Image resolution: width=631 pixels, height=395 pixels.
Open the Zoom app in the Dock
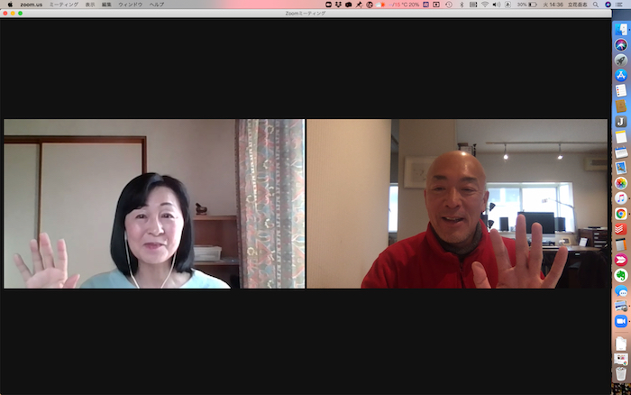[x=621, y=321]
